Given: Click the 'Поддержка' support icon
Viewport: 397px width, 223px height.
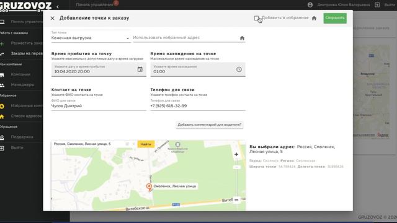Looking at the screenshot, I should pos(2,138).
